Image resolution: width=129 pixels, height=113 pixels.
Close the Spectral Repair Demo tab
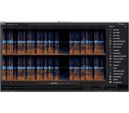6,24
